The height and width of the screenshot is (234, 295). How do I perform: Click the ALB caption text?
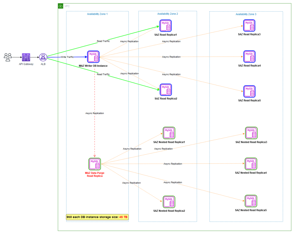pos(43,64)
